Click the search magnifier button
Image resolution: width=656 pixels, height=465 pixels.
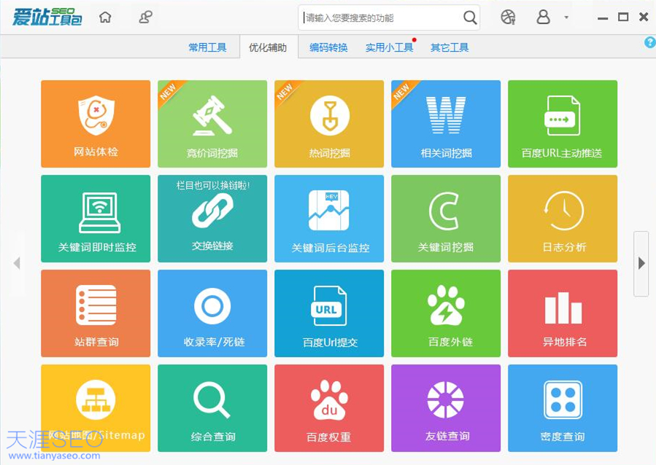[x=470, y=17]
